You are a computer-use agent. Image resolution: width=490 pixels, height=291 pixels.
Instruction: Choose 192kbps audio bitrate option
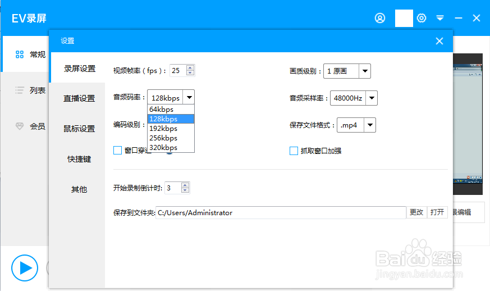[x=171, y=128]
